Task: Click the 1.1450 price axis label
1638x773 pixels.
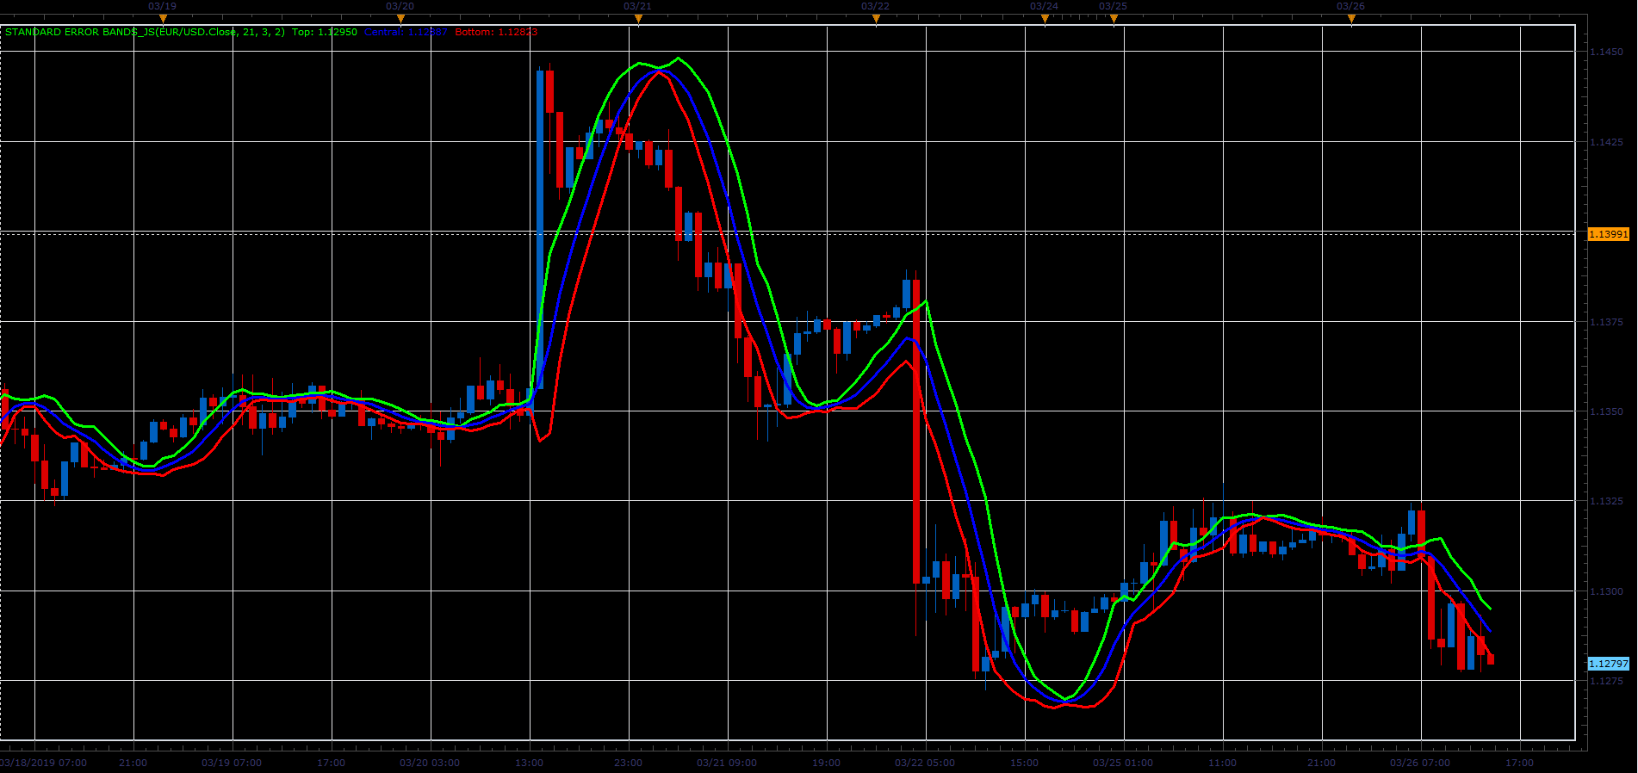Action: pyautogui.click(x=1606, y=52)
